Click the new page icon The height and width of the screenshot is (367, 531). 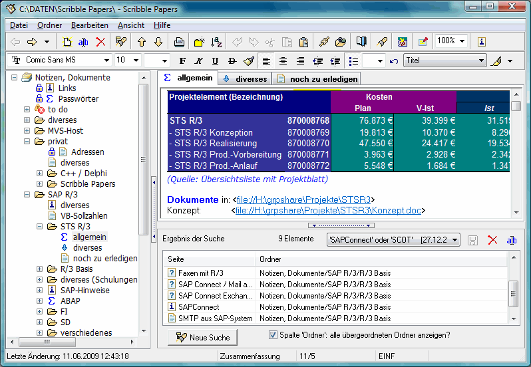67,42
